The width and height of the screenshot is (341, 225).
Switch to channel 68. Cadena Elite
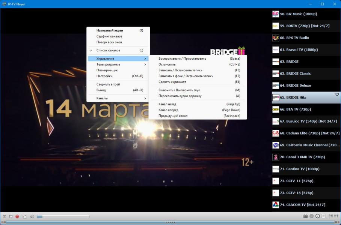click(x=309, y=133)
